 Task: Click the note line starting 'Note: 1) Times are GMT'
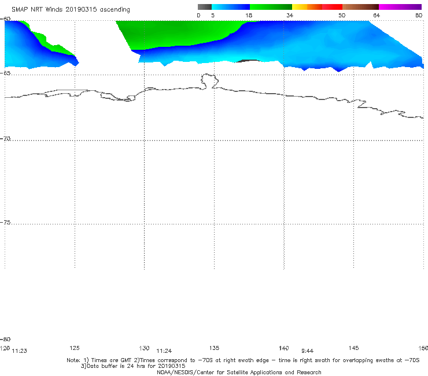(243, 360)
